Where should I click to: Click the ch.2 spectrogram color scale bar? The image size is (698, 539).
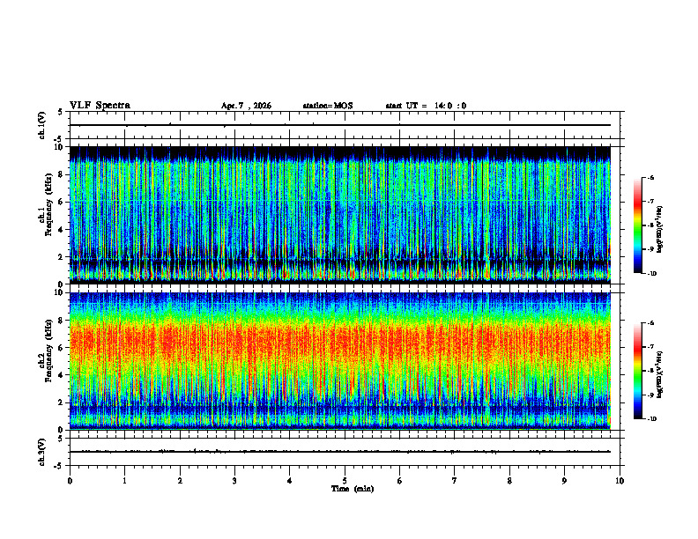click(x=637, y=371)
